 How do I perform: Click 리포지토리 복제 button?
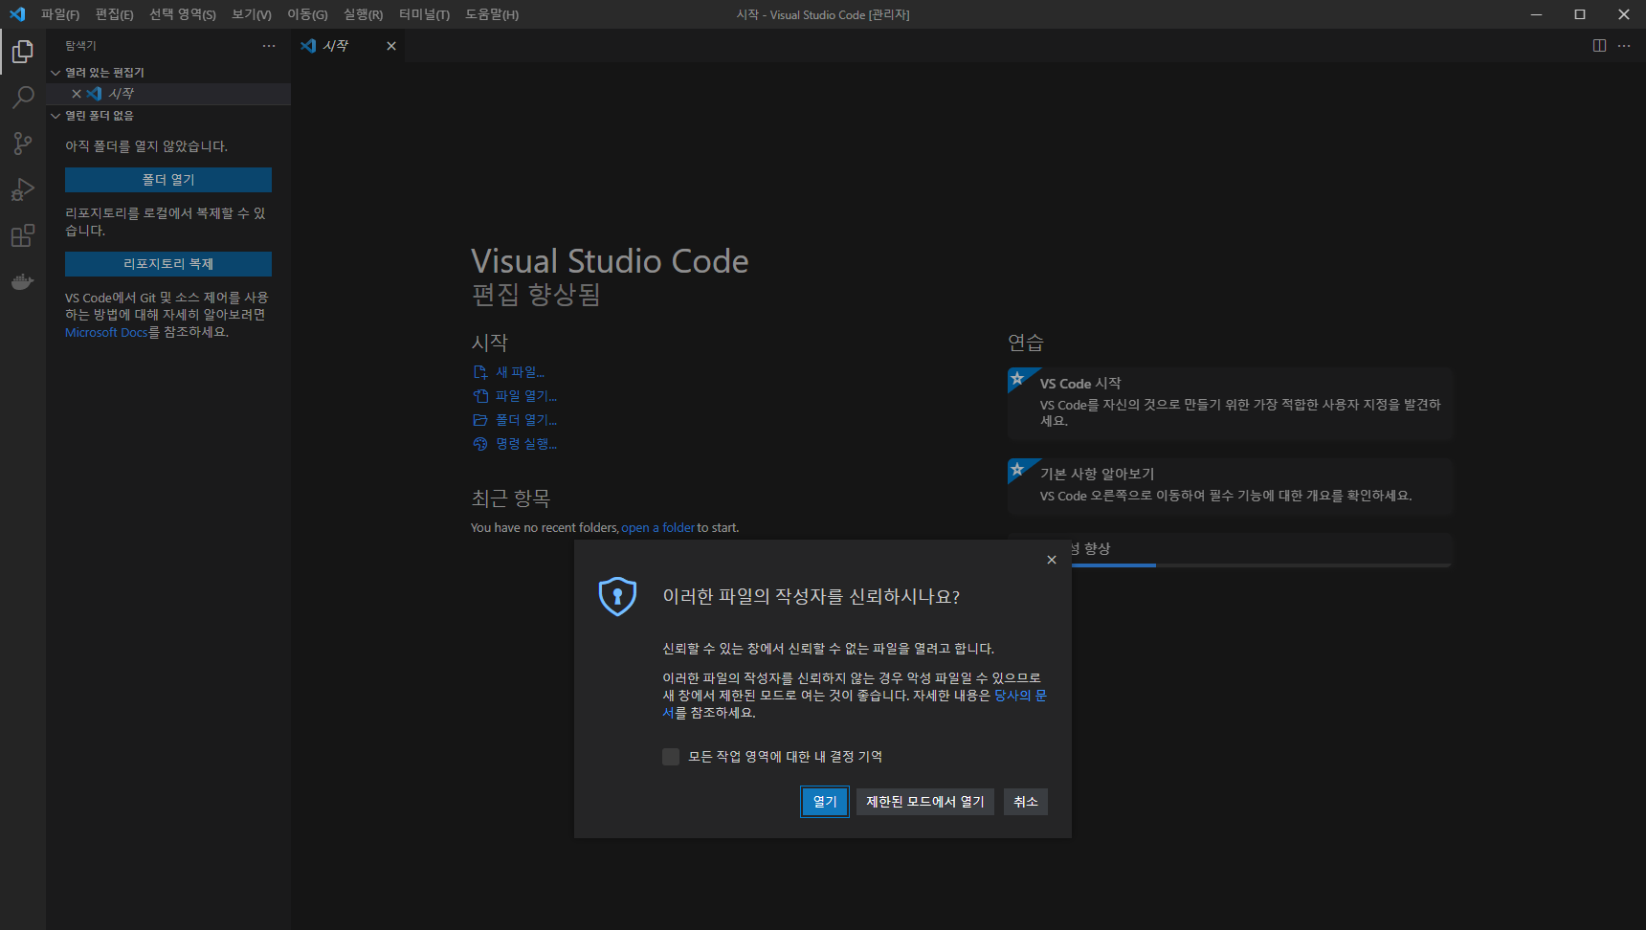click(168, 264)
